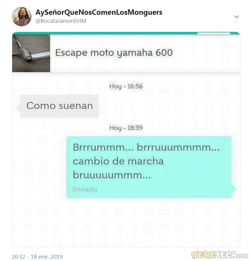
Task: Select the tail of the sent bubble
Action: tap(234, 189)
